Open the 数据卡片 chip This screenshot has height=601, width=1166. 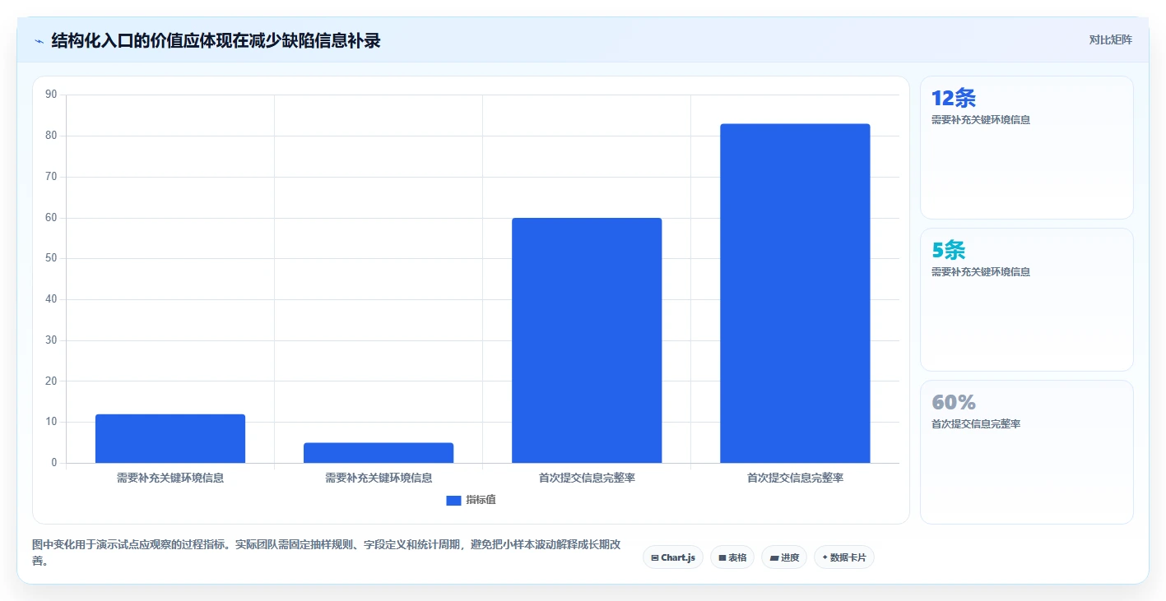844,557
